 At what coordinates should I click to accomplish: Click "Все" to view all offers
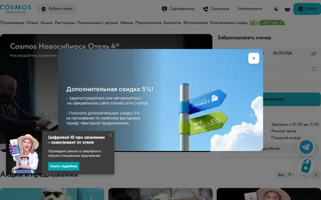click(285, 175)
